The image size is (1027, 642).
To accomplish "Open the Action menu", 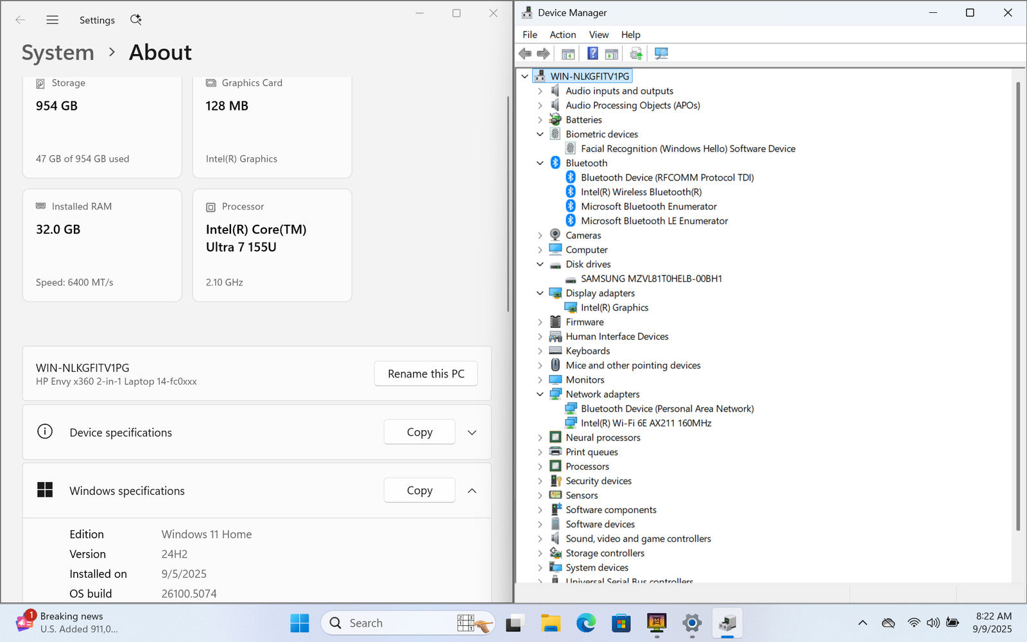I will tap(562, 35).
